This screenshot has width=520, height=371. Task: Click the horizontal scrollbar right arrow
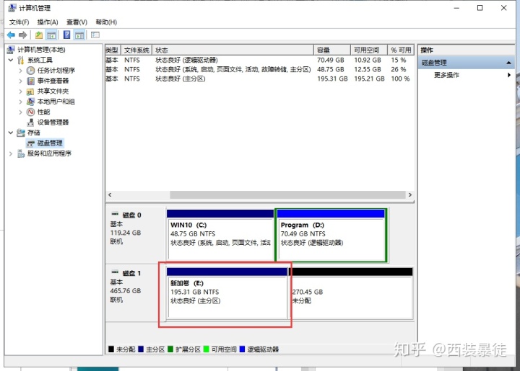click(410, 195)
